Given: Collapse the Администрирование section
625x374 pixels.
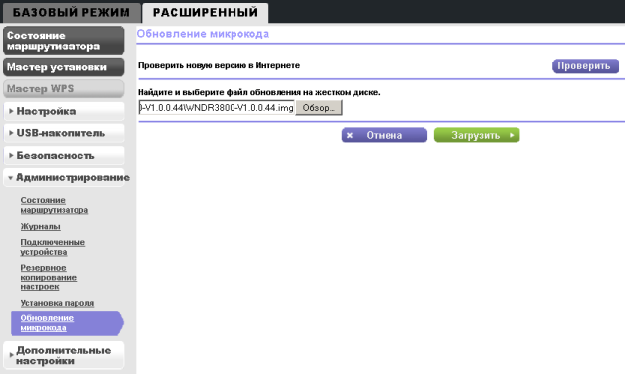Looking at the screenshot, I should tap(67, 177).
